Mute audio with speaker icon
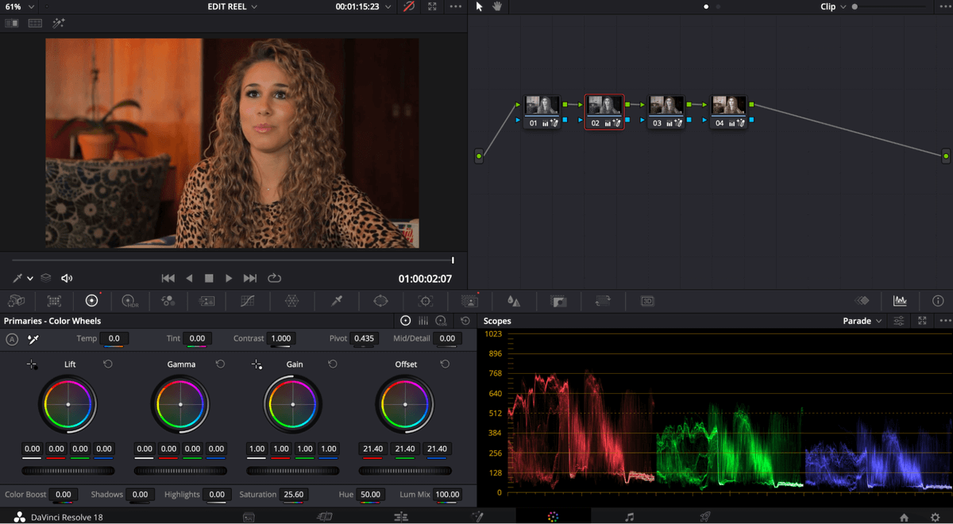The image size is (953, 524). [67, 278]
